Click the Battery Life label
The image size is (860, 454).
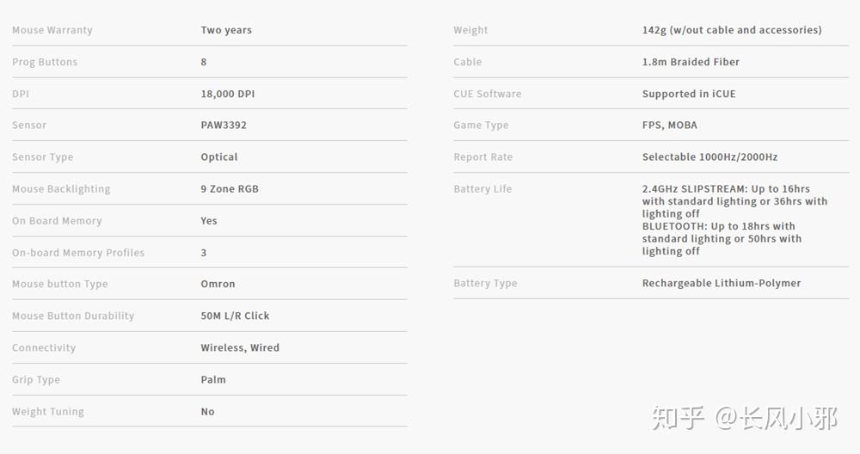482,189
